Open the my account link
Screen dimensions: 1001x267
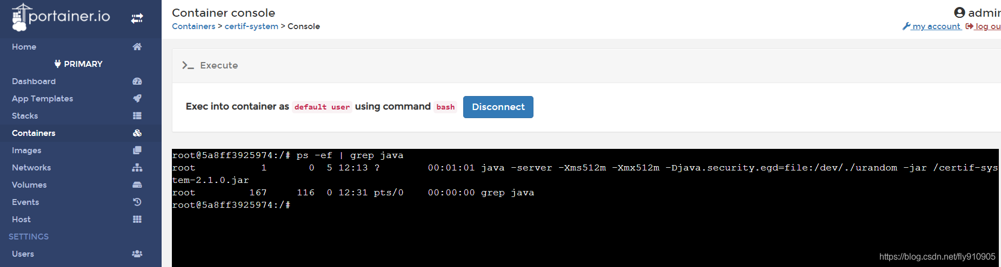pyautogui.click(x=936, y=26)
